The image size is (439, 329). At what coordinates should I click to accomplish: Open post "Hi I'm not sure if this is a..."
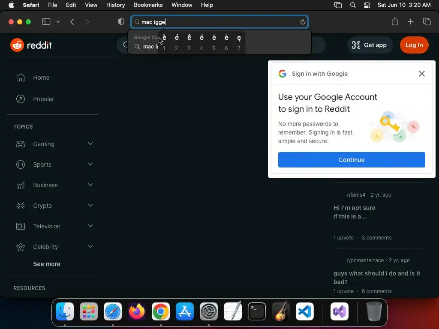point(355,212)
